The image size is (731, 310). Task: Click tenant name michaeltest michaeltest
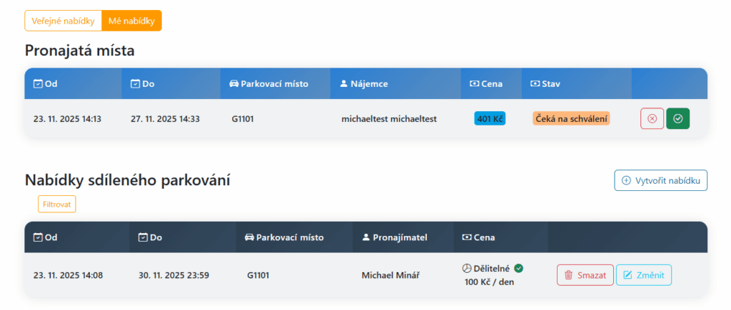click(x=389, y=118)
